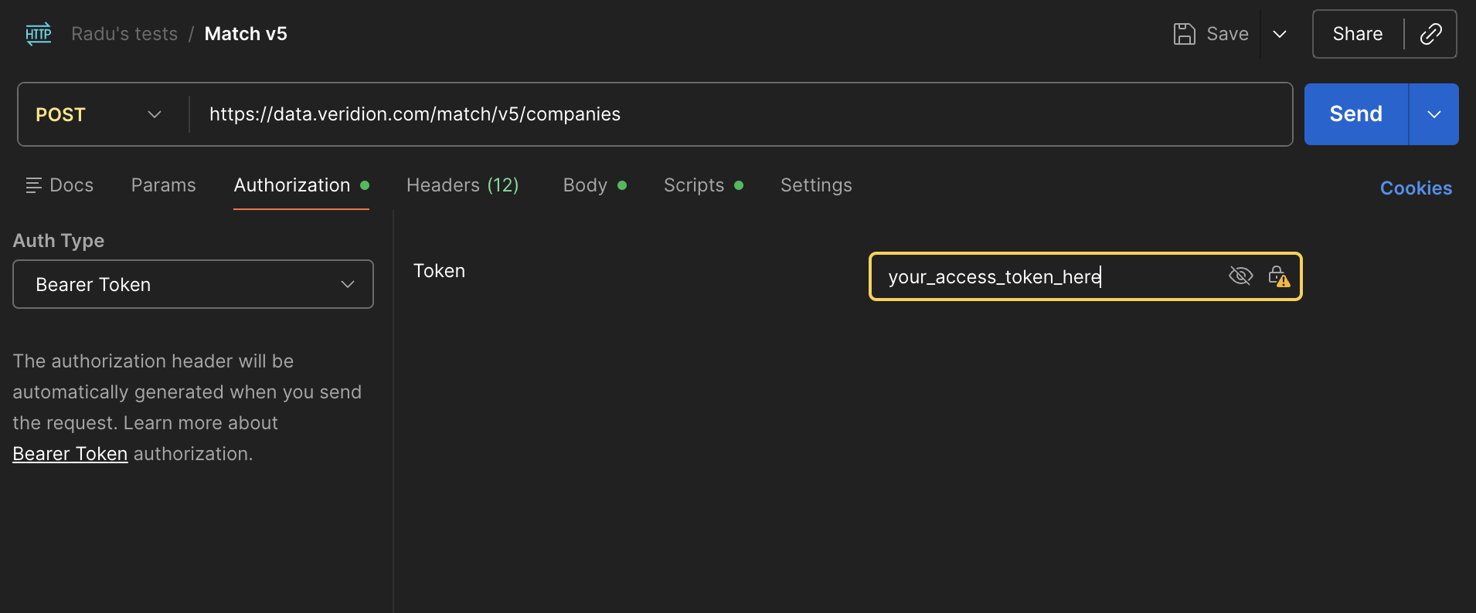The height and width of the screenshot is (613, 1476).
Task: Click the Share button
Action: [x=1358, y=34]
